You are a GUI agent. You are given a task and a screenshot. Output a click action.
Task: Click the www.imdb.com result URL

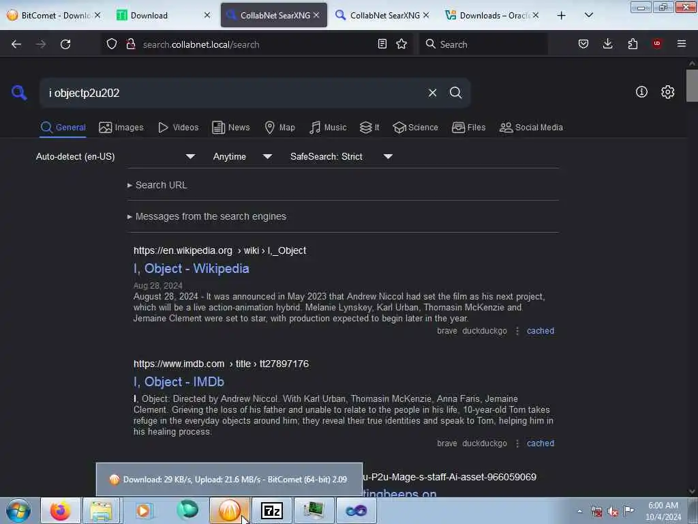(222, 364)
